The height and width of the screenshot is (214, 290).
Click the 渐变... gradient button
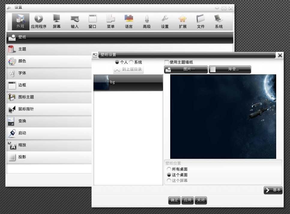pyautogui.click(x=230, y=70)
